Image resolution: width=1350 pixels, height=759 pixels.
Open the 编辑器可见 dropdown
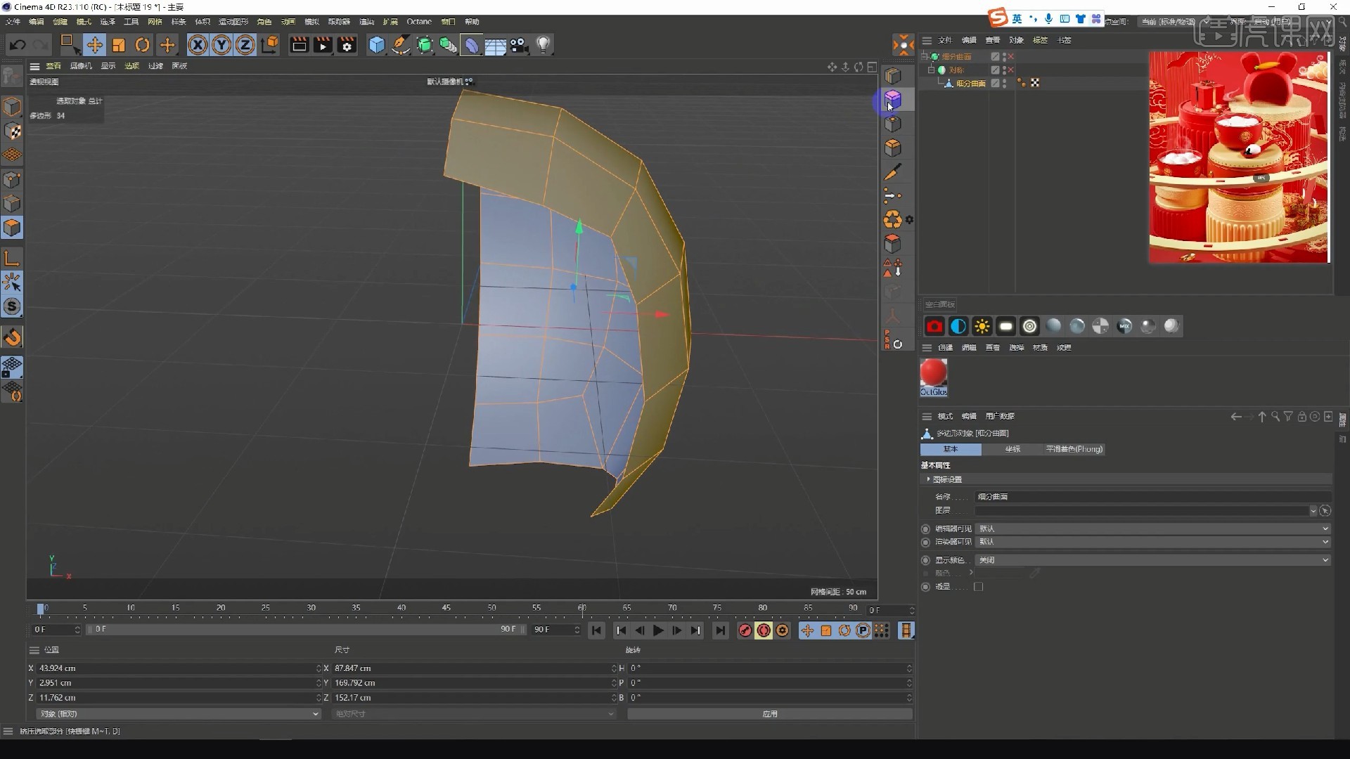pyautogui.click(x=1153, y=528)
